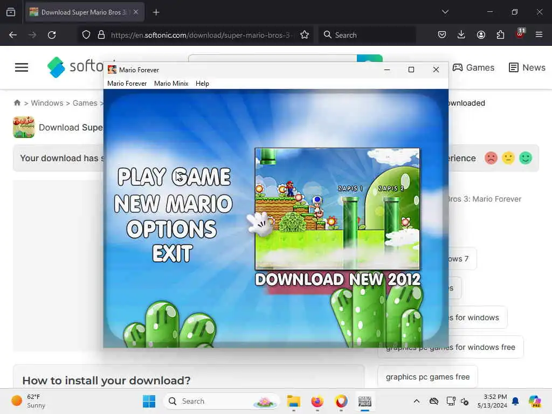552x414 pixels.
Task: Click the red extension badge icon
Action: (x=520, y=34)
